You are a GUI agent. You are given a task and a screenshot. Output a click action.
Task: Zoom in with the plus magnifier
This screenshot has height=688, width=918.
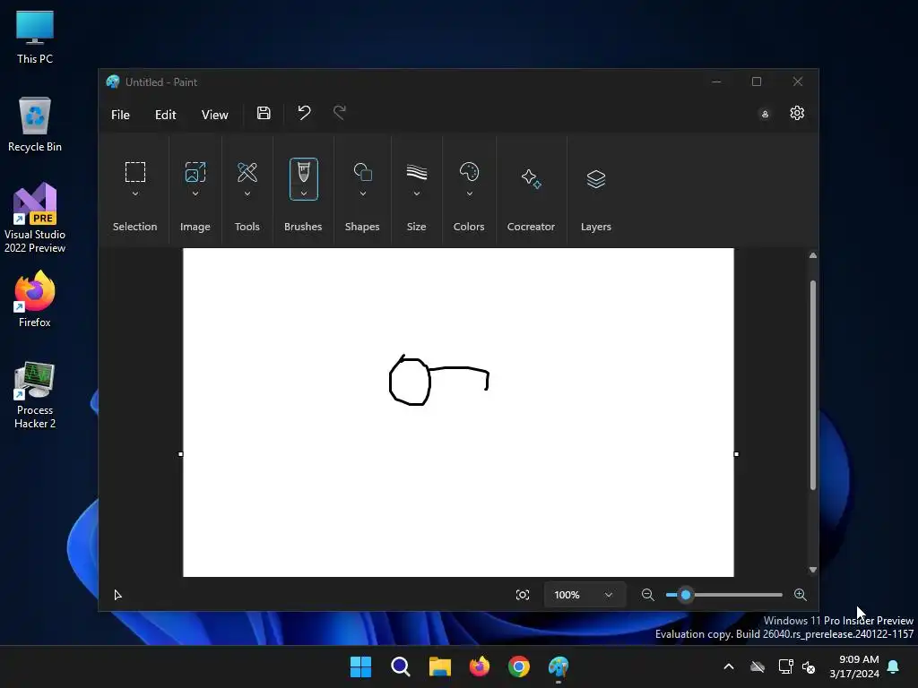[801, 595]
